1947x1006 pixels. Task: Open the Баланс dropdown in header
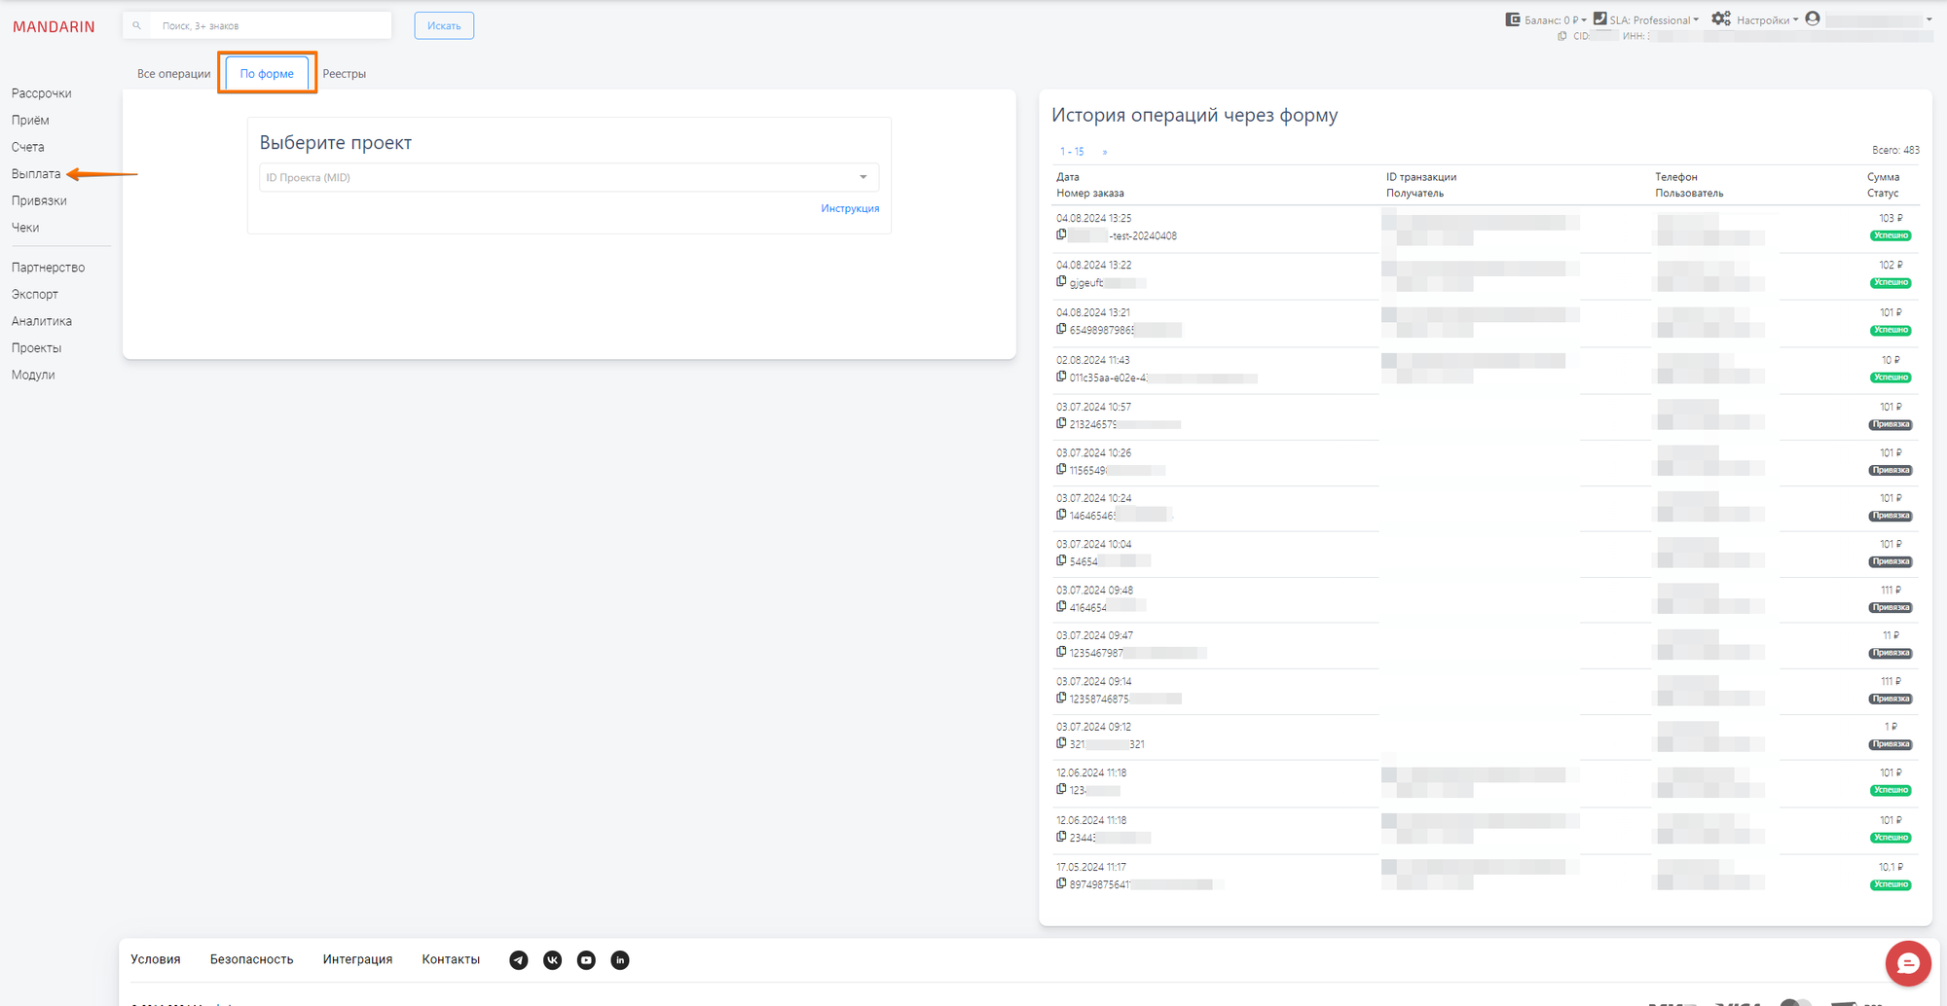1547,19
